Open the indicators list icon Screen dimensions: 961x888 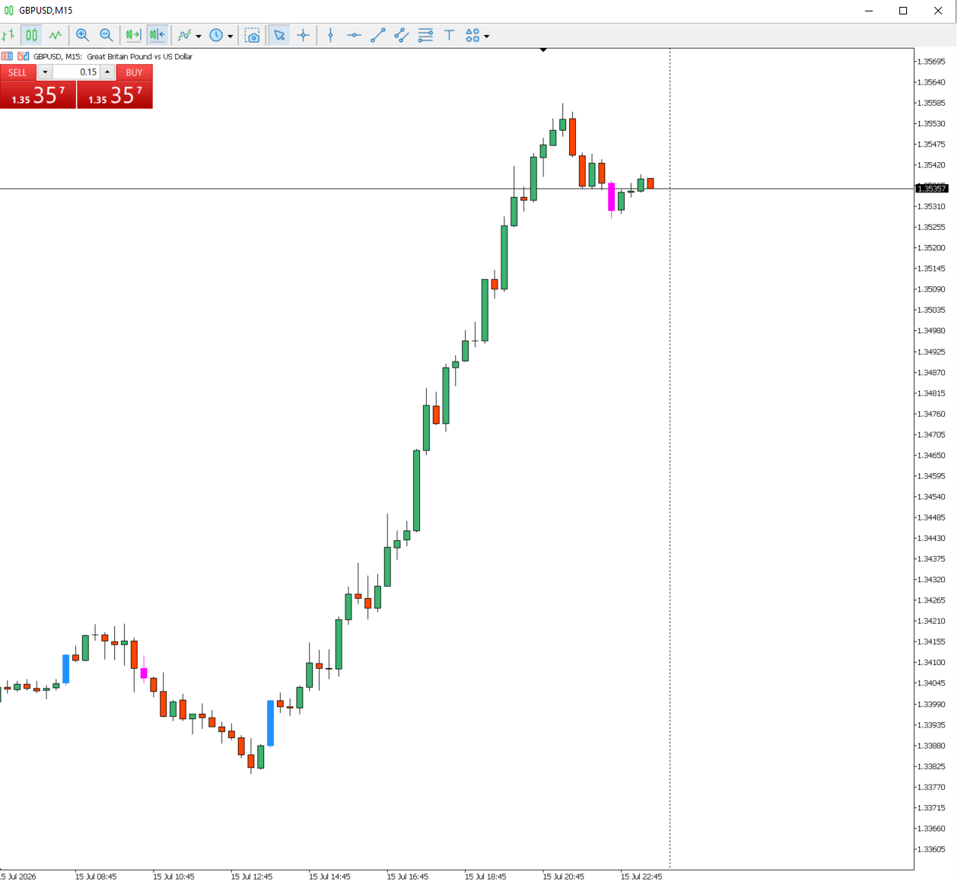click(184, 35)
